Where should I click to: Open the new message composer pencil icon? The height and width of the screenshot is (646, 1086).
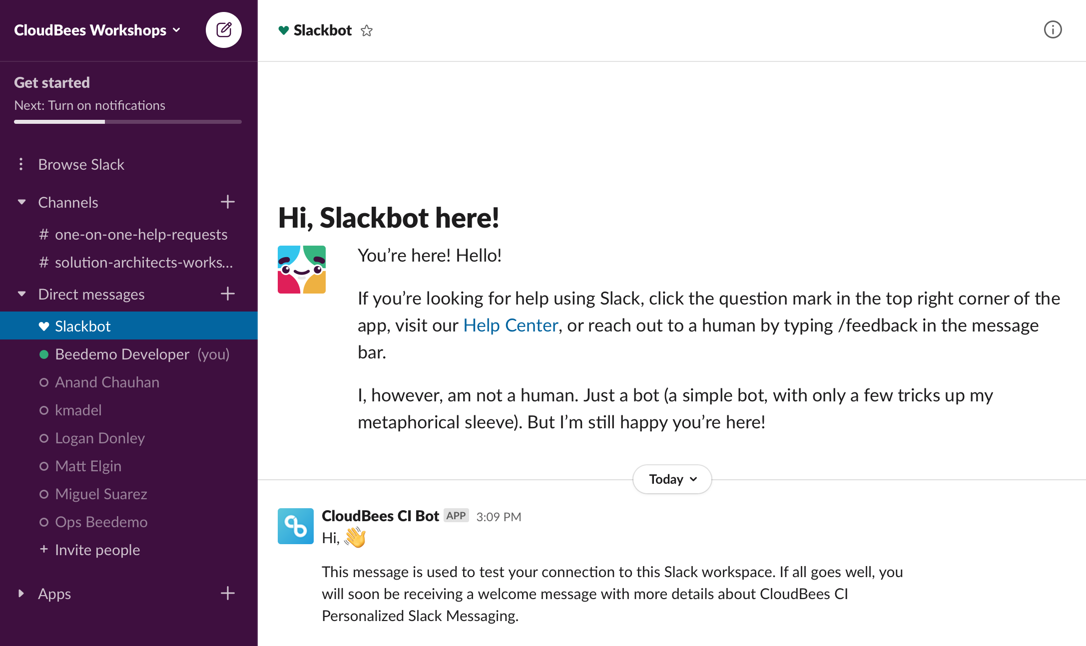coord(223,30)
